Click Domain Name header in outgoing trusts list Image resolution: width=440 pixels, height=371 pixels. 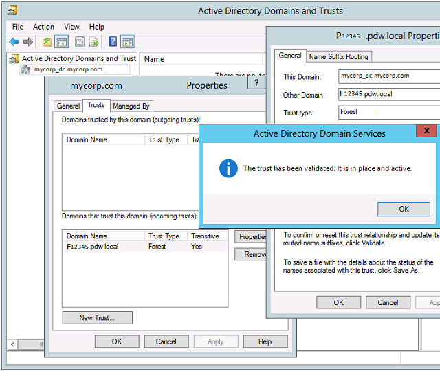(x=104, y=139)
